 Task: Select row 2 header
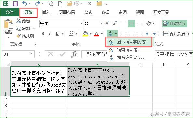click(x=6, y=100)
